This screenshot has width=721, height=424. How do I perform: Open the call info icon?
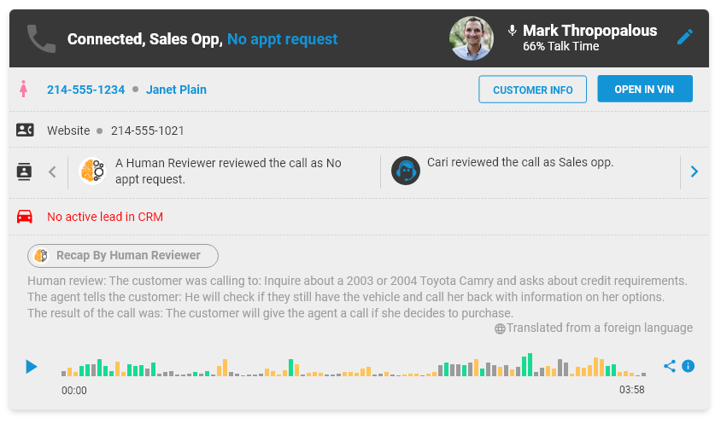(688, 366)
